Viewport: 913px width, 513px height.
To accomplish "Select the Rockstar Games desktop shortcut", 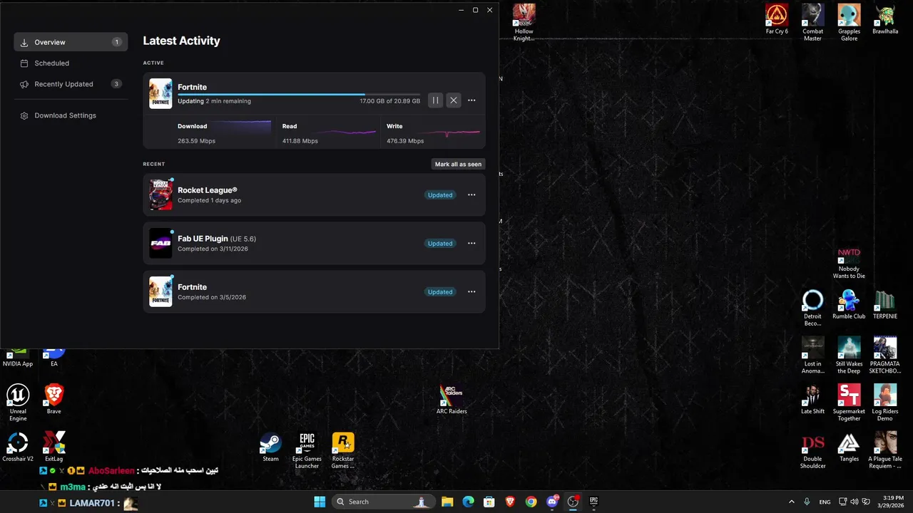I will 343,451.
